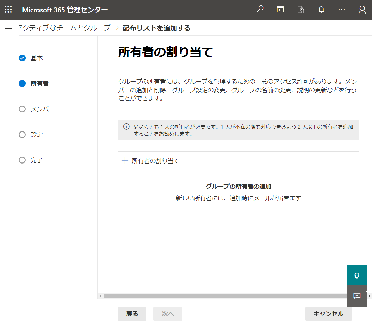
Task: Open the more options ellipsis in the header
Action: (342, 10)
